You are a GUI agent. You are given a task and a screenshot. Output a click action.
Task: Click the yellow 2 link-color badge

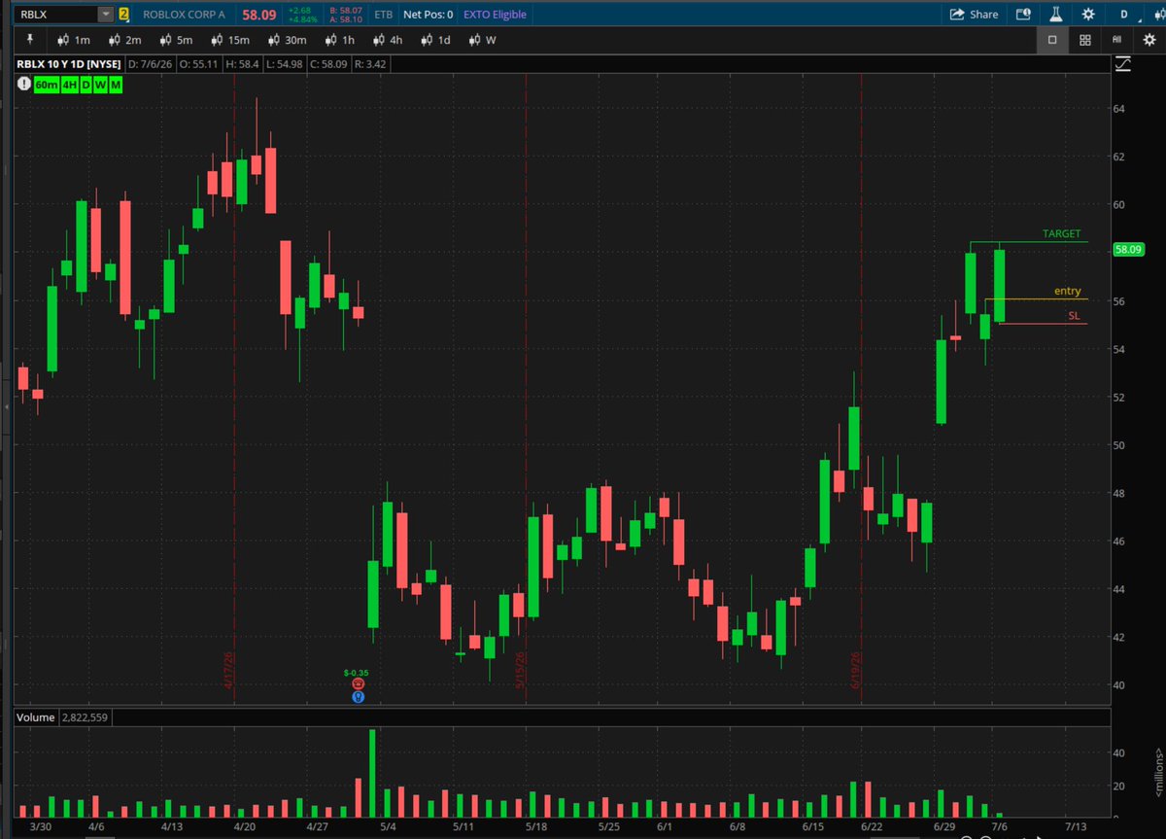click(x=123, y=15)
